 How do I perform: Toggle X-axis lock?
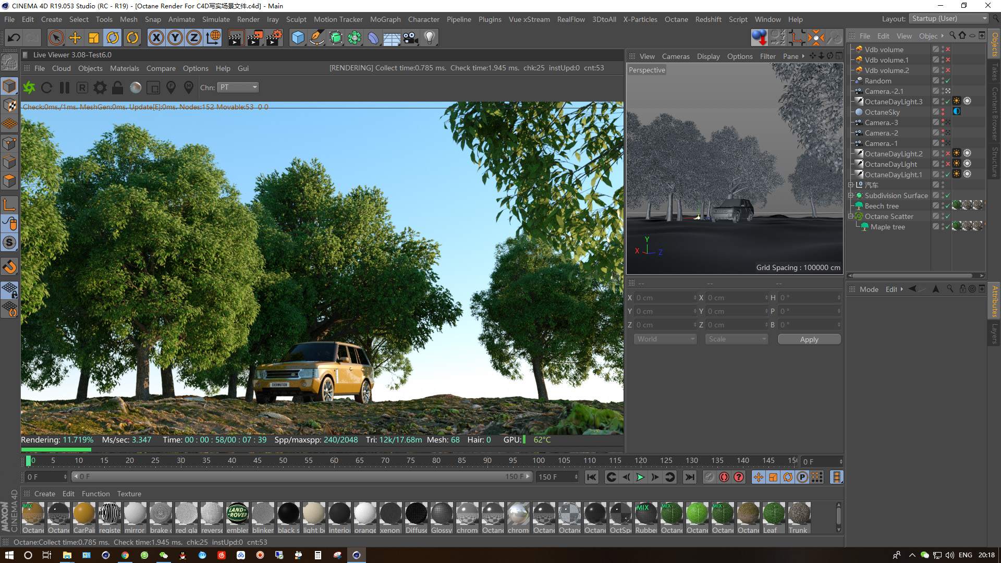point(156,38)
